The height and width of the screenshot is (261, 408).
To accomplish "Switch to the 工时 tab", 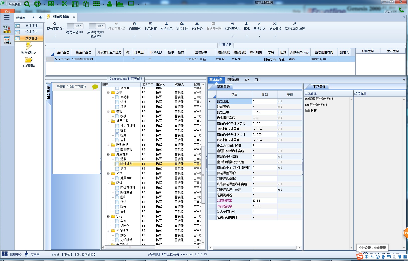I will 257,80.
